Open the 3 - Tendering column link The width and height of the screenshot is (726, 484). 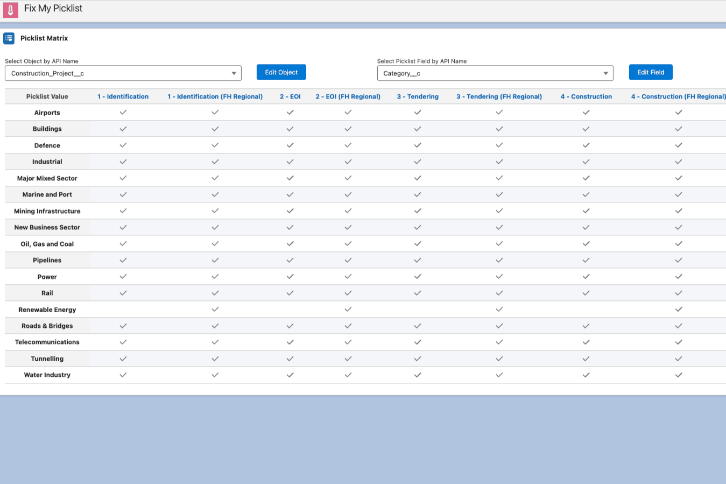pos(418,96)
